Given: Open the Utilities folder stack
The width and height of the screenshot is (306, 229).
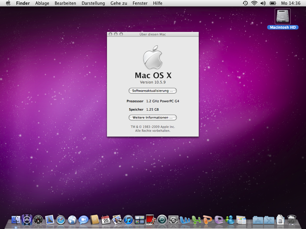Looking at the screenshot, I should tap(269, 220).
